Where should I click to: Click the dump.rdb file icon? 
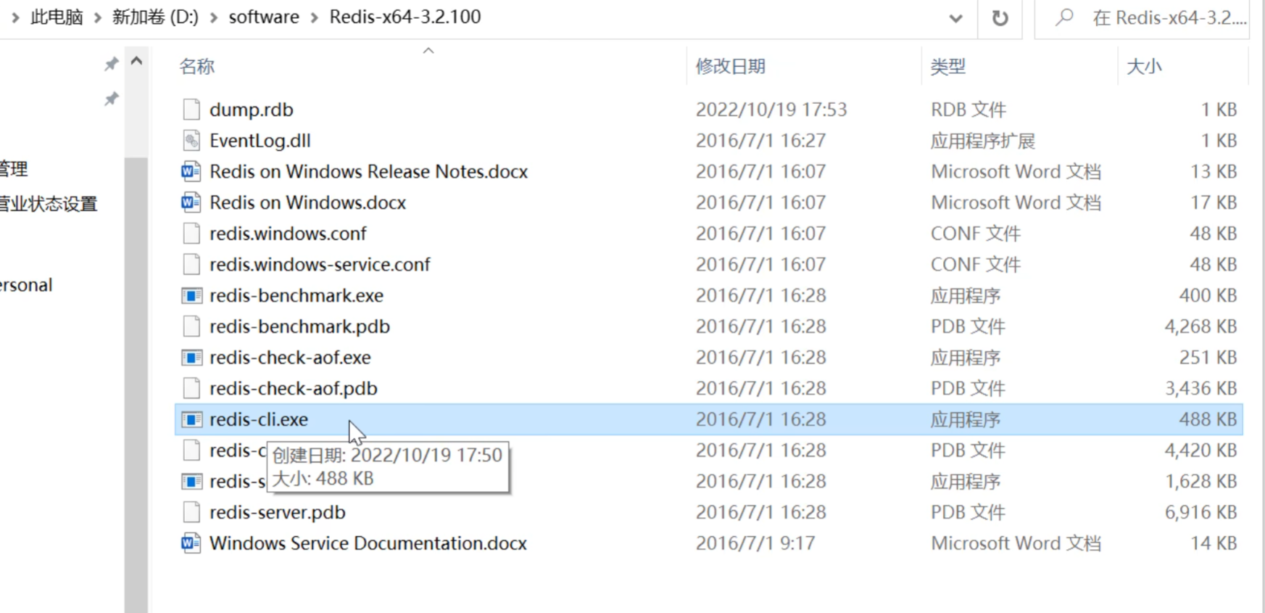191,110
